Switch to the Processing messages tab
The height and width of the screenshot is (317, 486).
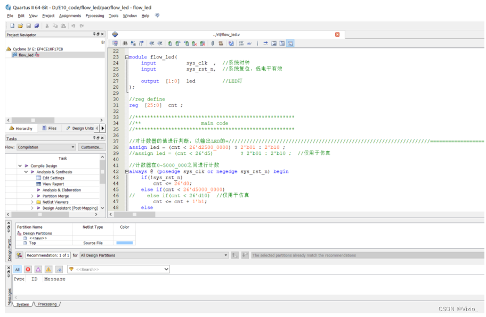click(x=47, y=304)
